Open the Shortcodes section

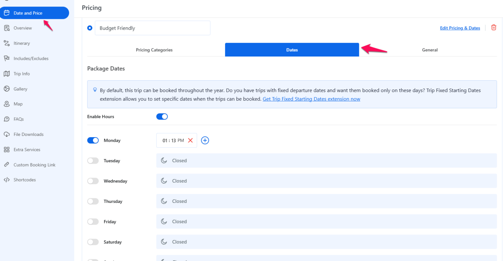[x=25, y=179]
